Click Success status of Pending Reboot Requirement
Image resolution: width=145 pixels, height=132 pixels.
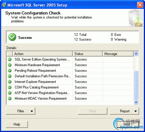coord(81,71)
